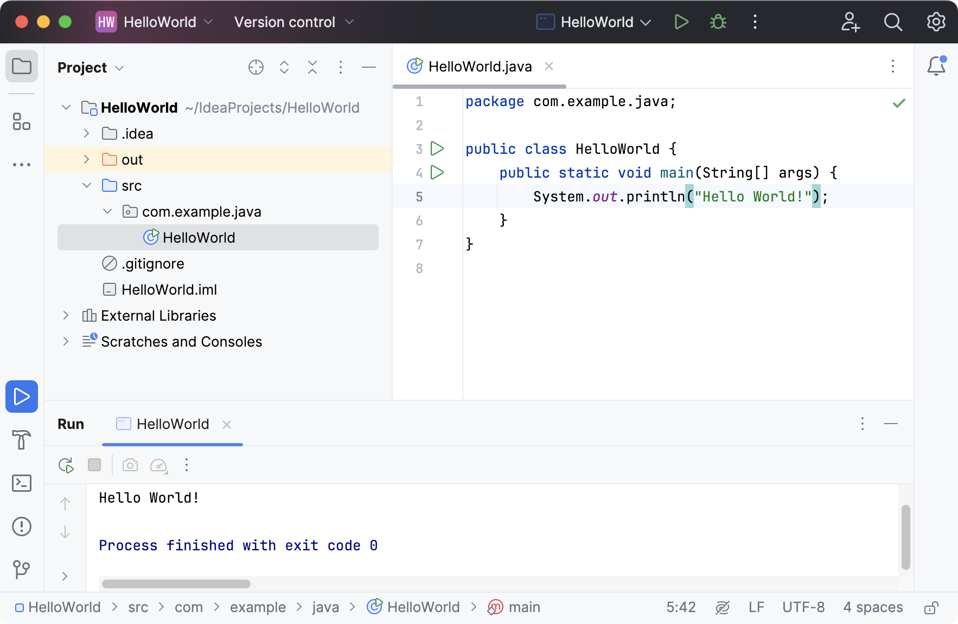The image size is (958, 624).
Task: Start debugging with the bug icon
Action: tap(718, 22)
